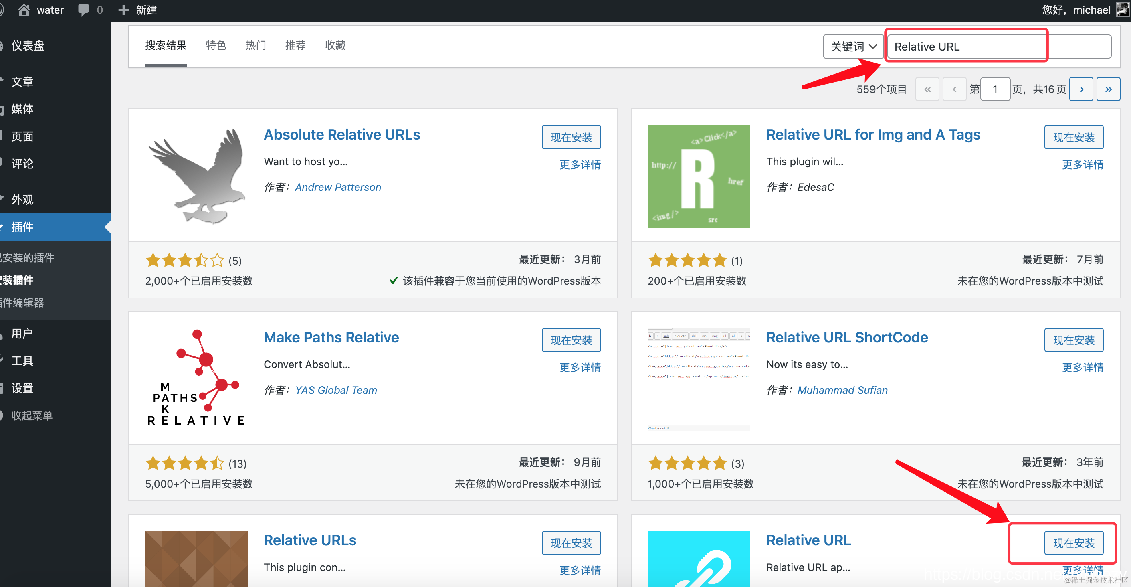Open 设置 in the sidebar menu
This screenshot has width=1131, height=587.
point(22,388)
